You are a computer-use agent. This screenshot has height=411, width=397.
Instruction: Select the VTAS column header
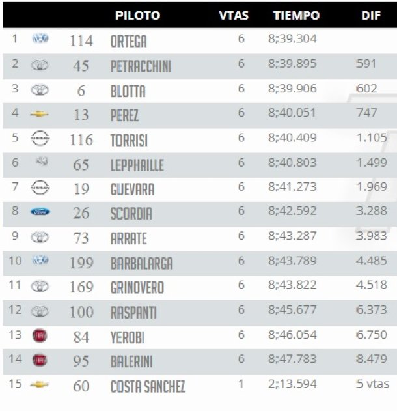click(234, 15)
